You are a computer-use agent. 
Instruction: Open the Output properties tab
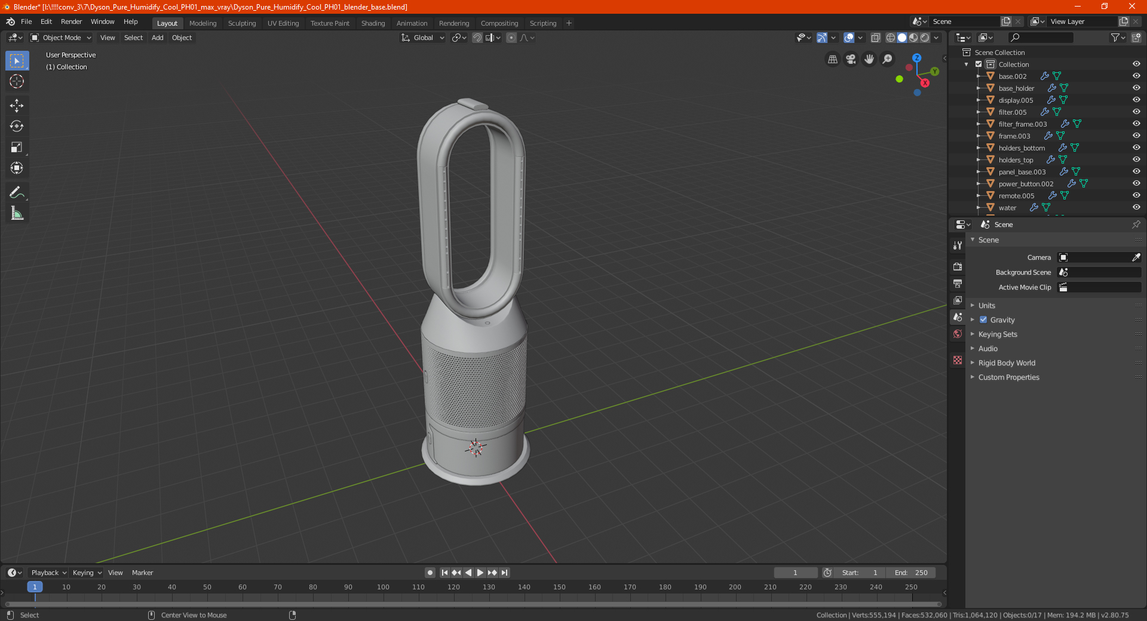(x=958, y=283)
